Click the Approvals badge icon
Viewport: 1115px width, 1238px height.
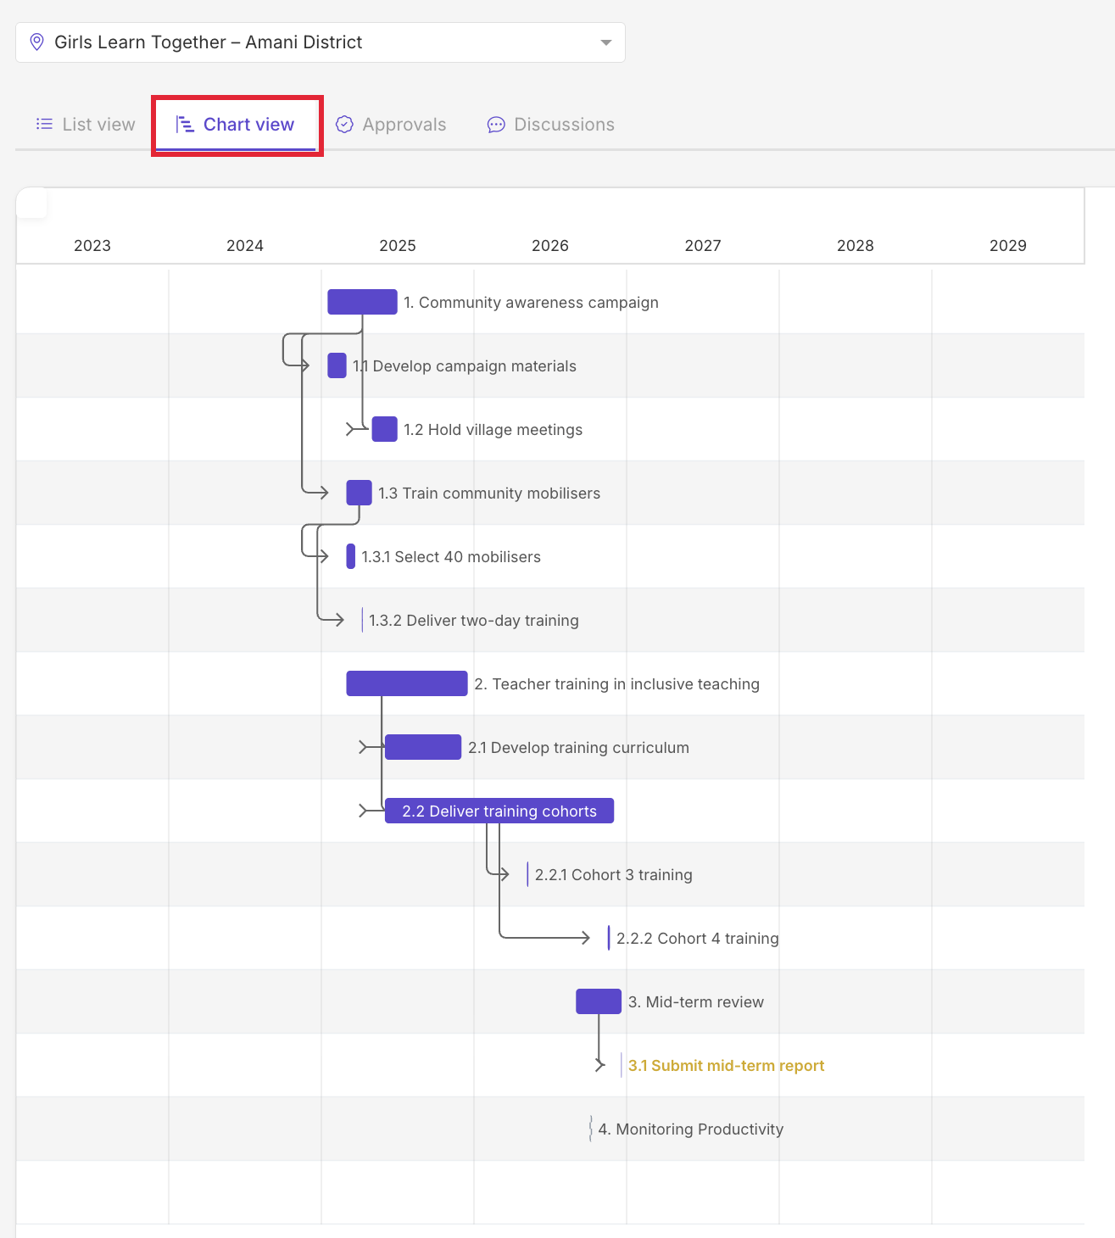344,125
